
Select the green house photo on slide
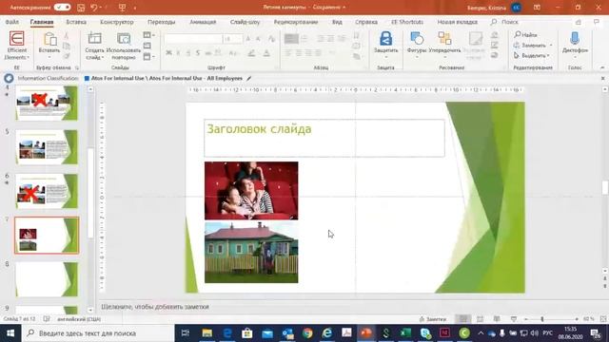tap(251, 253)
